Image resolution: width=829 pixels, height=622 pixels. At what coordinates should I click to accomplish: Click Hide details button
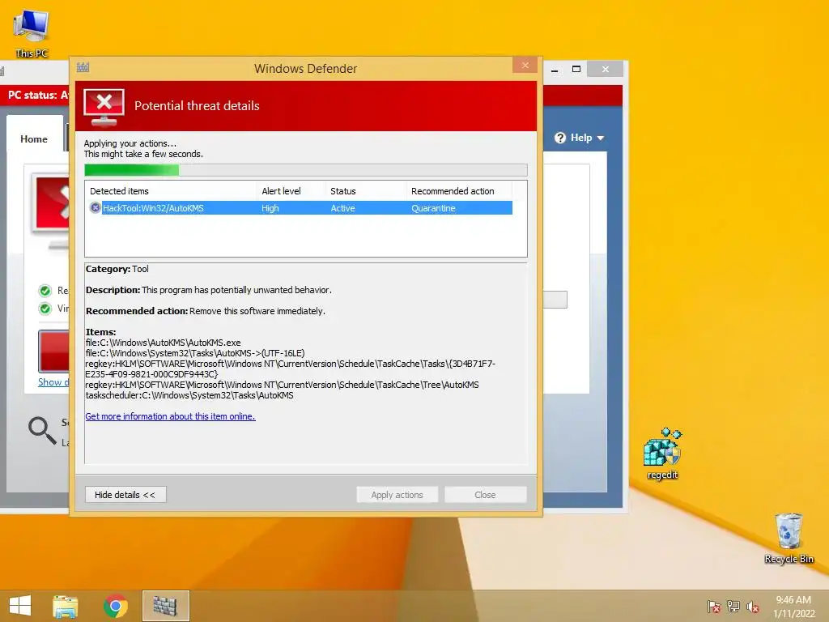(125, 495)
